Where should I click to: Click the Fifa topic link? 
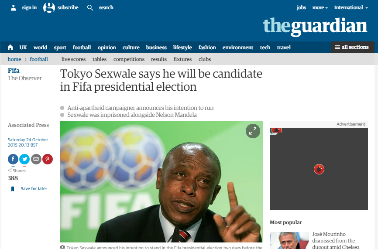tap(14, 70)
